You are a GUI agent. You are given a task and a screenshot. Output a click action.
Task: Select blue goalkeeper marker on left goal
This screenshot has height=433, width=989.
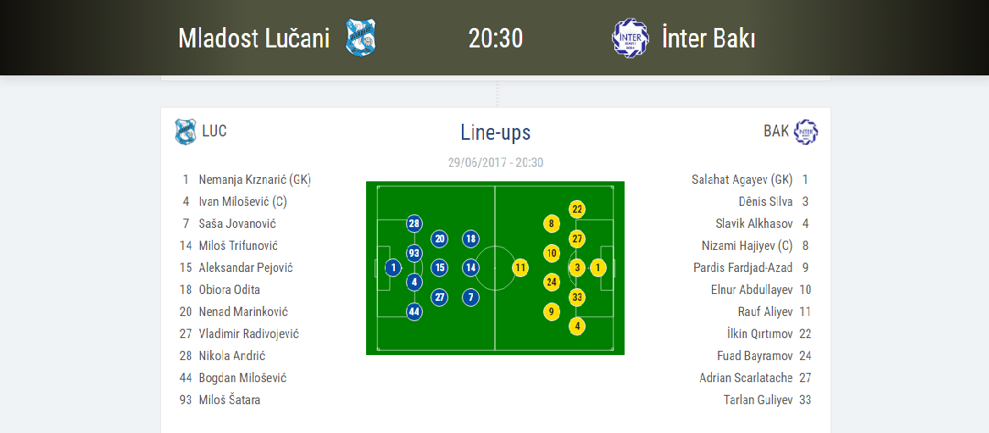[x=393, y=268]
